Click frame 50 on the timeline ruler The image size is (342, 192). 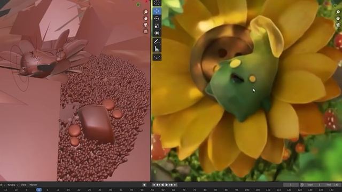142,190
